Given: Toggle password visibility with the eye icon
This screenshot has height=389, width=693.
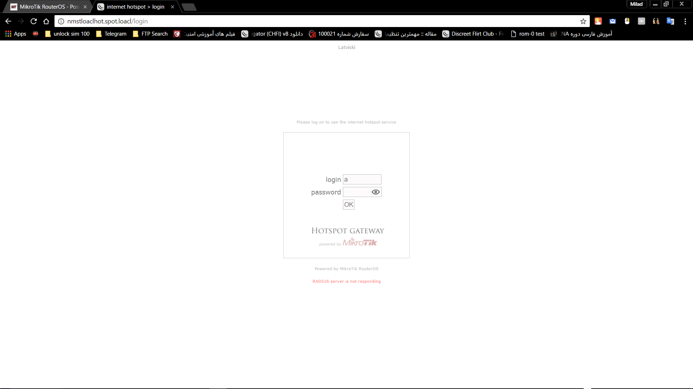Looking at the screenshot, I should pyautogui.click(x=375, y=192).
